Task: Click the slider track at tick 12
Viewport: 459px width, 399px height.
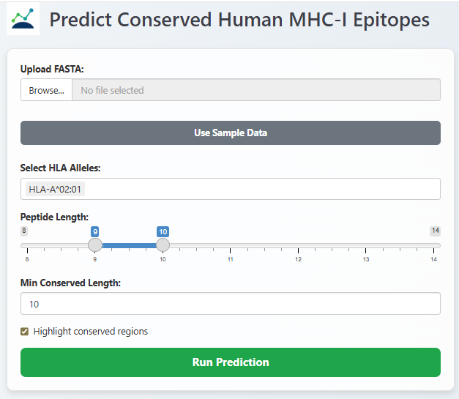Action: point(298,245)
